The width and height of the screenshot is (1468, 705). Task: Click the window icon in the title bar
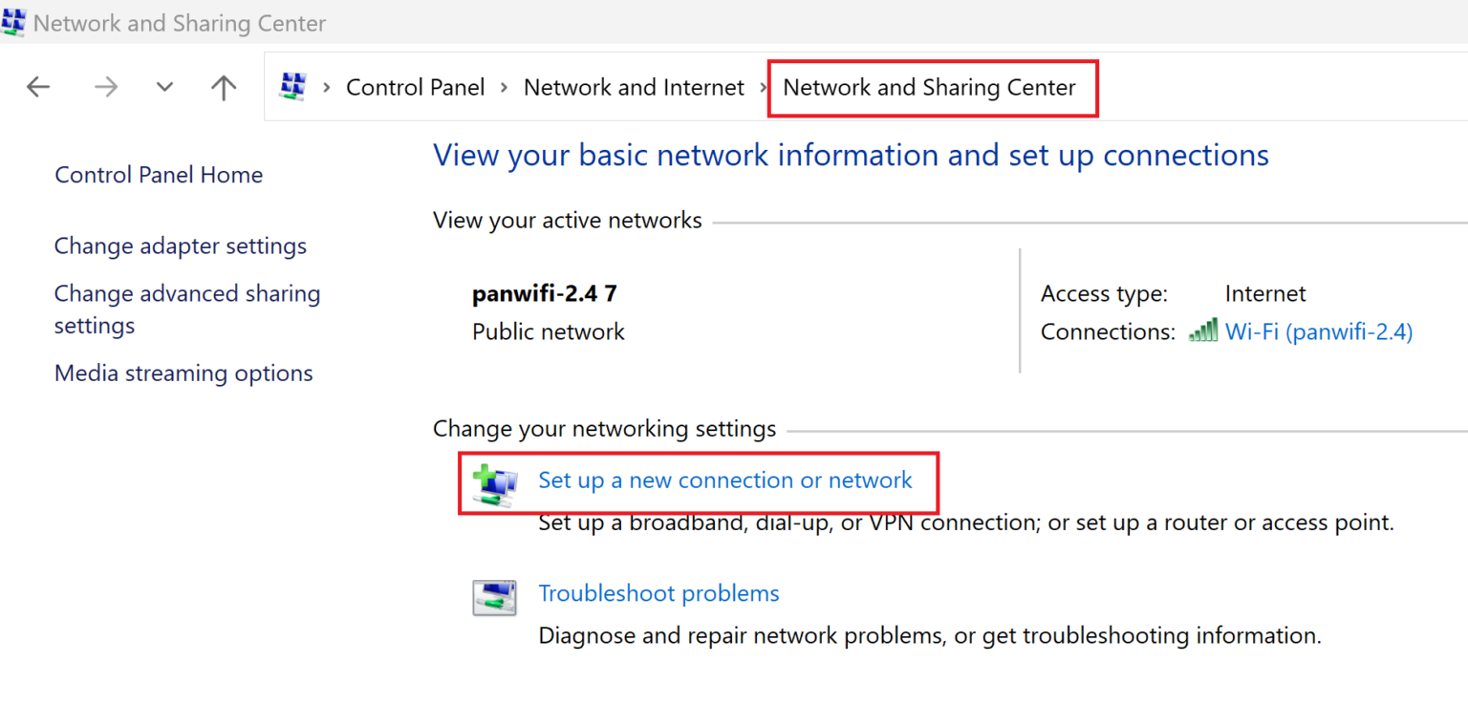tap(13, 22)
